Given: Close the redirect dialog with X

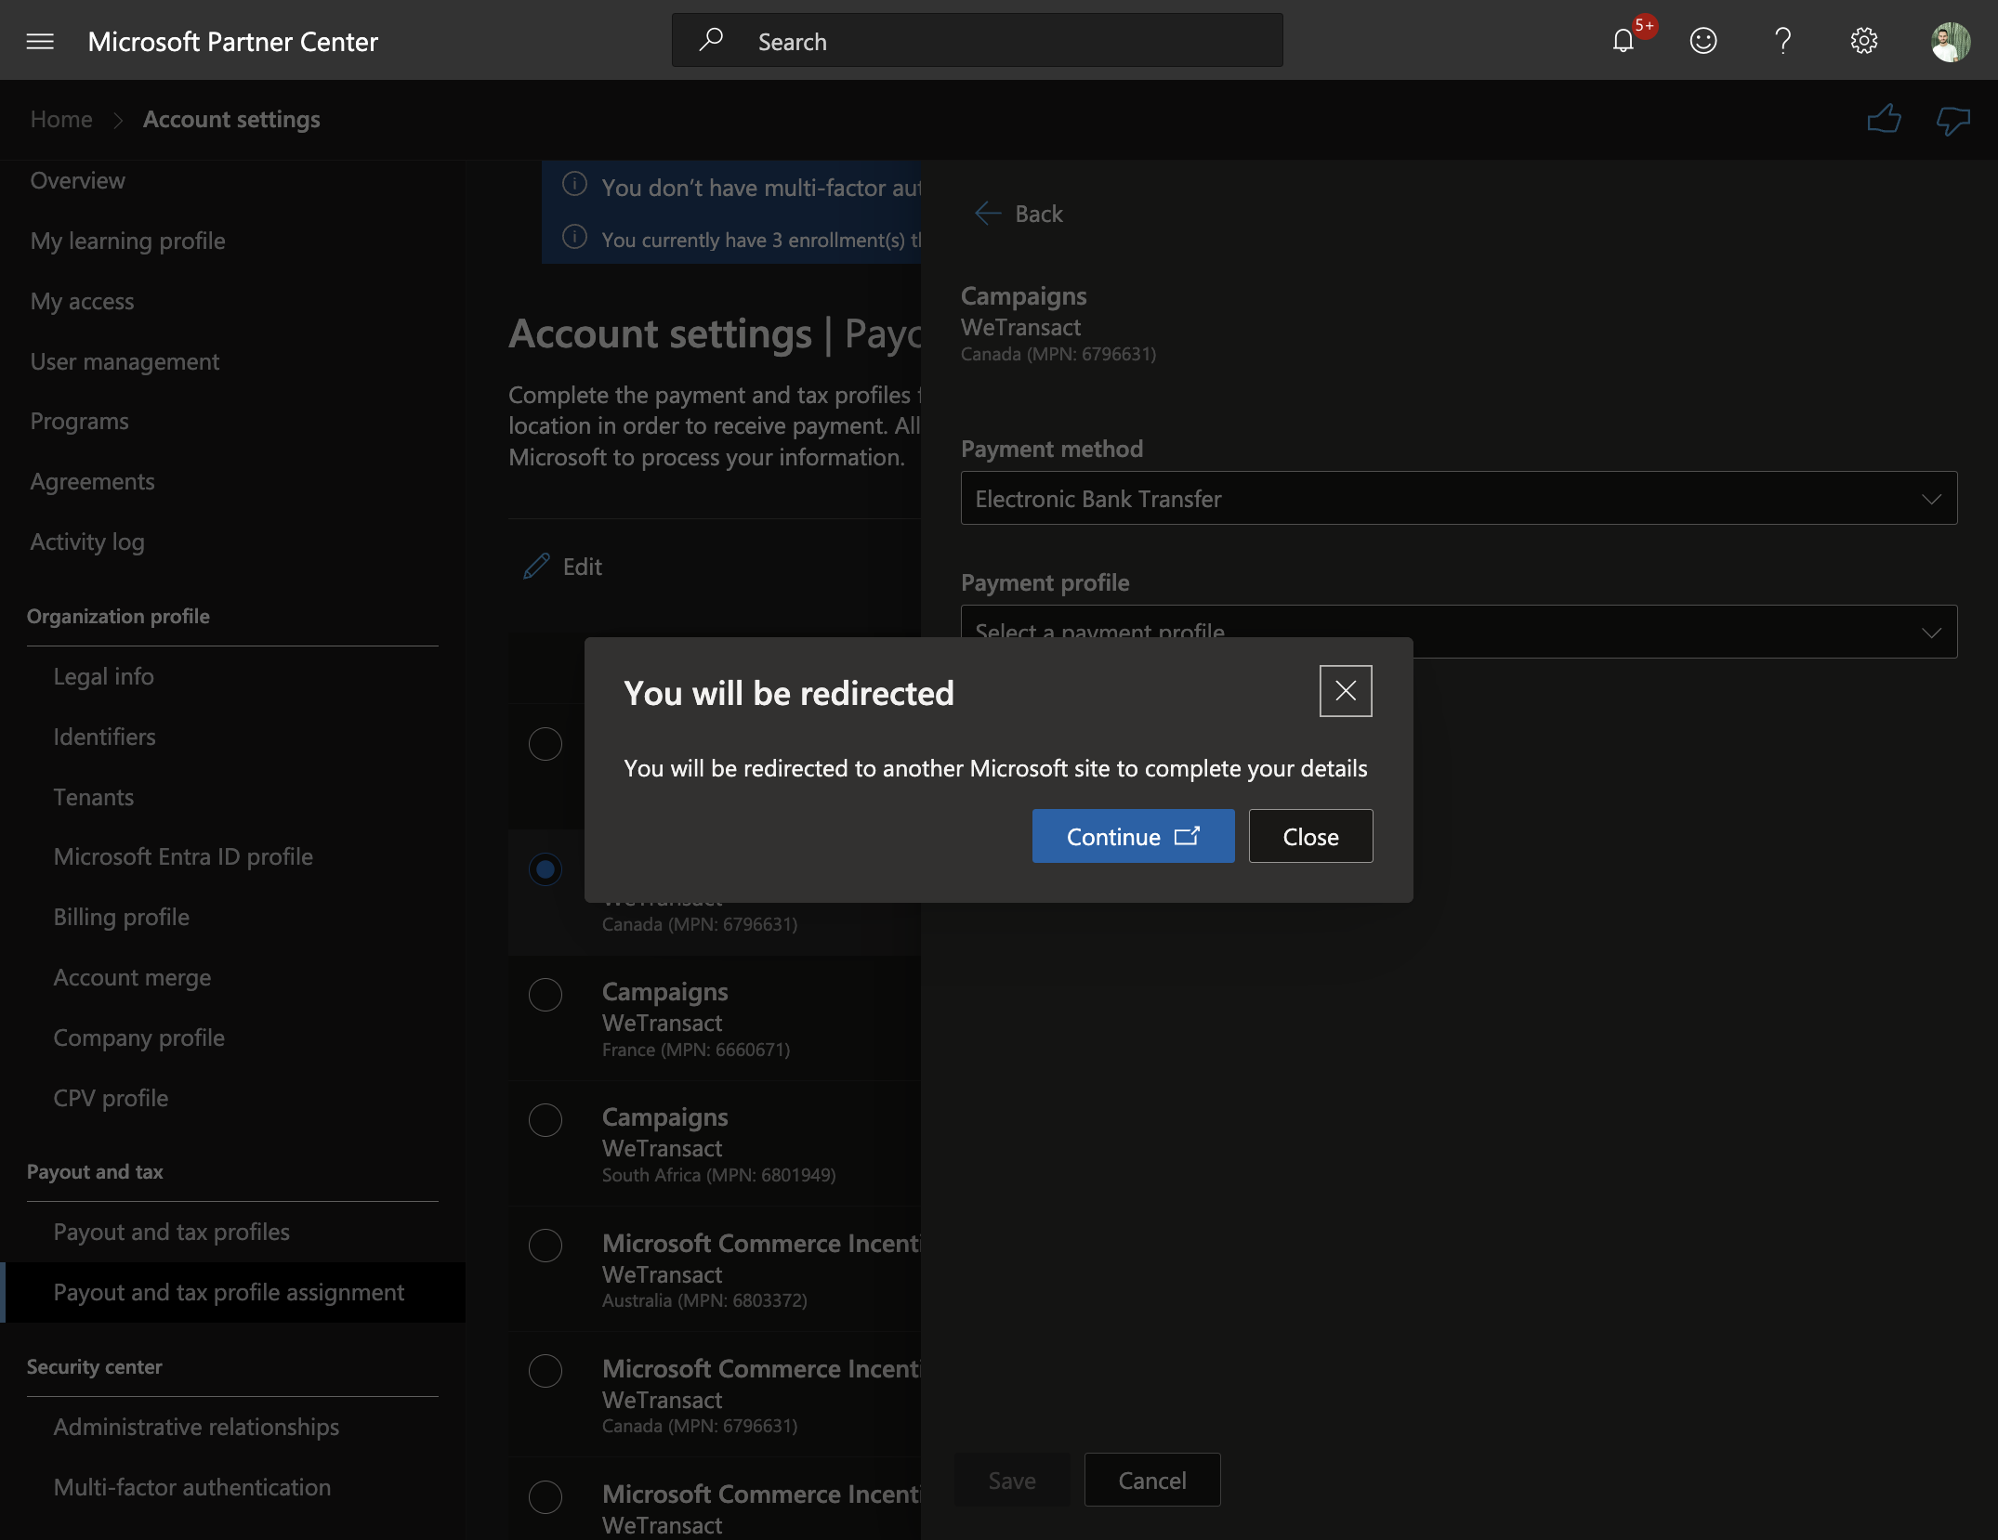Looking at the screenshot, I should pyautogui.click(x=1346, y=691).
